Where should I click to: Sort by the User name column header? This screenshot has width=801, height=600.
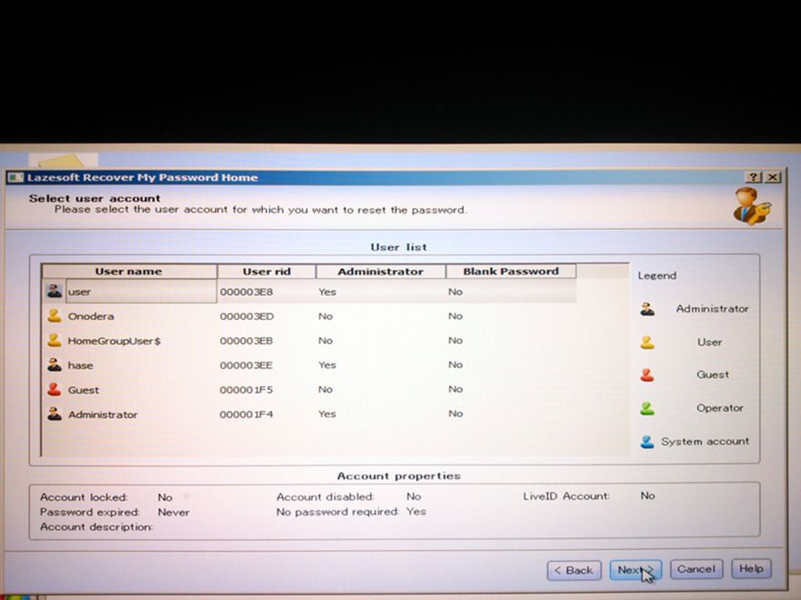point(129,271)
